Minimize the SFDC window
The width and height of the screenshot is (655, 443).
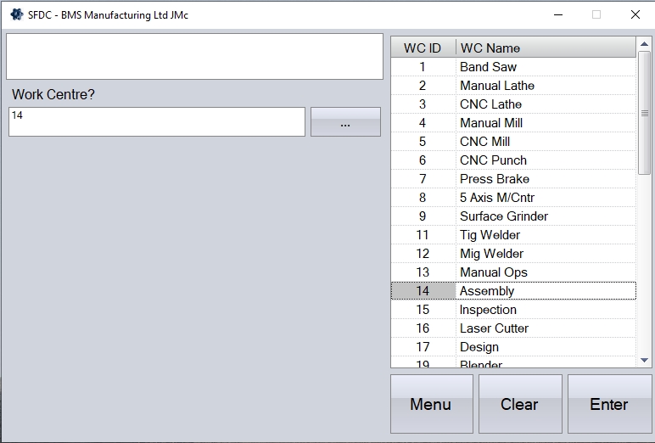tap(557, 14)
